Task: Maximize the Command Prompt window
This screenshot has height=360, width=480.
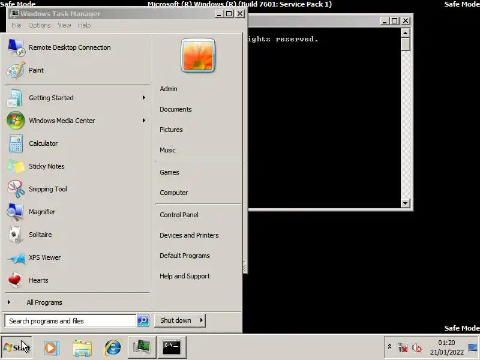Action: click(x=395, y=21)
